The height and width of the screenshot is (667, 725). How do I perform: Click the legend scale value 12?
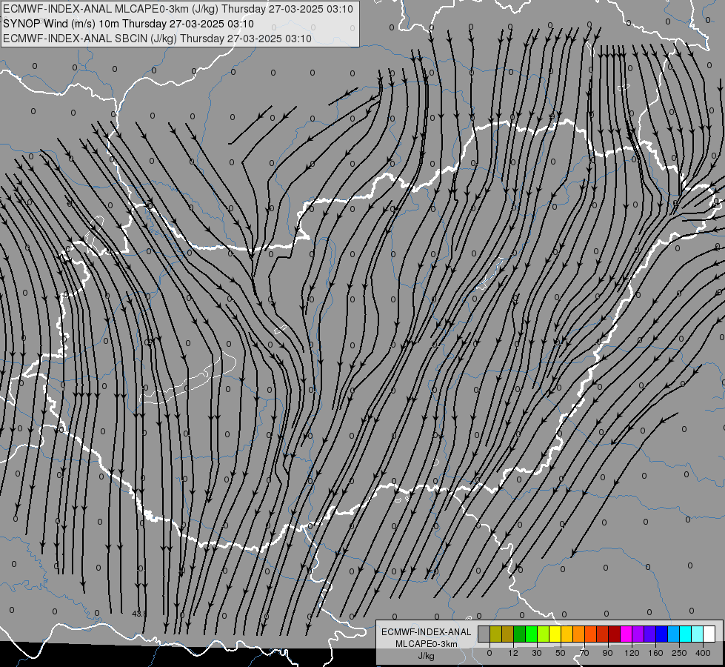513,653
